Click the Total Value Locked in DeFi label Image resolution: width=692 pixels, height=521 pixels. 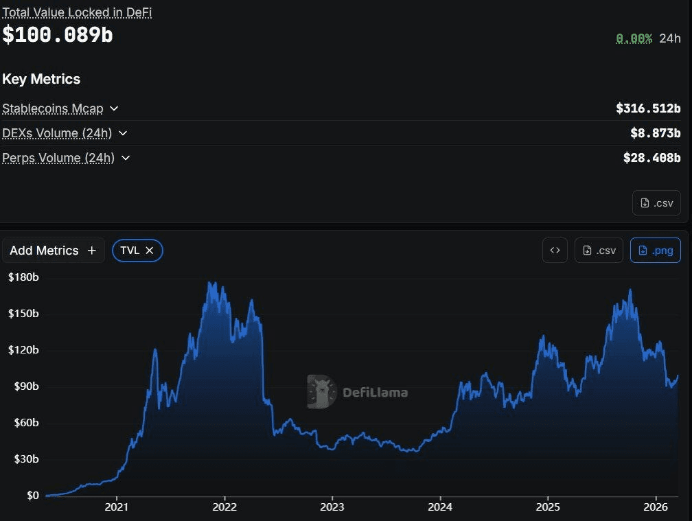77,12
